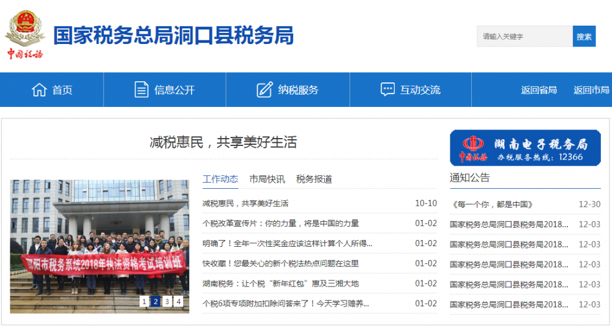The width and height of the screenshot is (612, 328).
Task: Focus the keyword search input field
Action: 524,37
